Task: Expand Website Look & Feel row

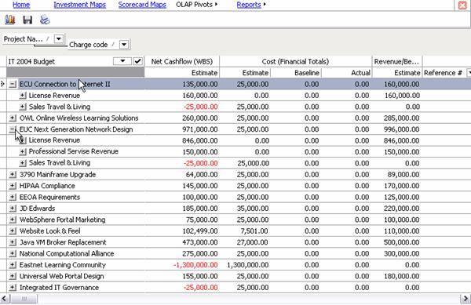Action: point(13,231)
